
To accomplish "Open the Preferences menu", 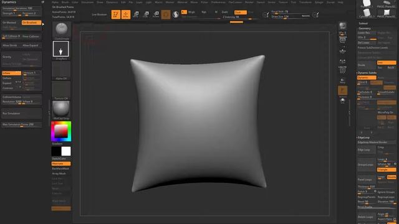I will tap(218, 2).
